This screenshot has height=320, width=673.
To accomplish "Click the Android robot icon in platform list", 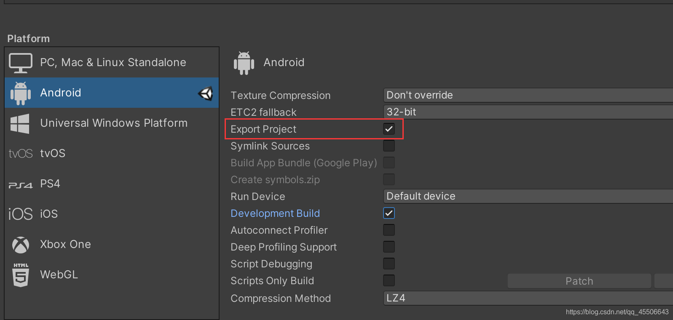I will (21, 93).
